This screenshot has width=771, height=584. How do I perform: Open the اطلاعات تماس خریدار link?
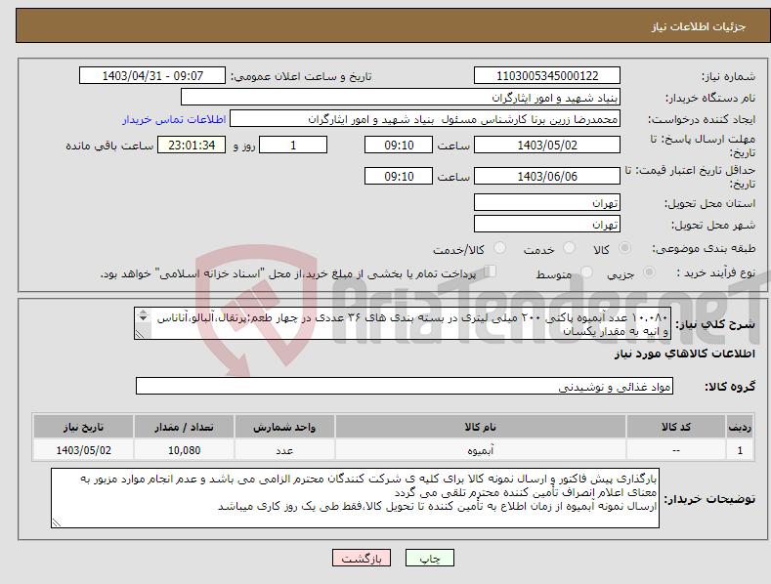tap(174, 119)
